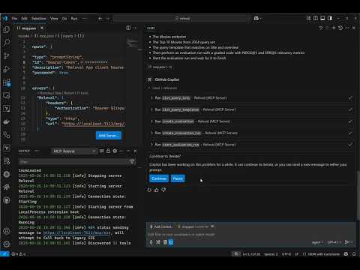
Task: Open the Docker whale icon view
Action: pos(7,121)
